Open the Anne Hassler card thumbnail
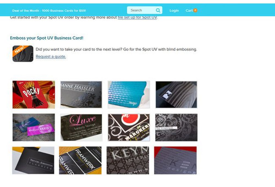This screenshot has height=187, width=275. click(x=81, y=94)
